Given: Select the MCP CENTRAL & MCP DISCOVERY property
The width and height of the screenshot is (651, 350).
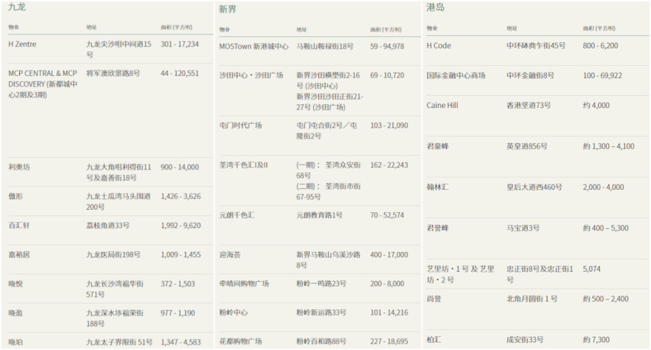Looking at the screenshot, I should [43, 84].
